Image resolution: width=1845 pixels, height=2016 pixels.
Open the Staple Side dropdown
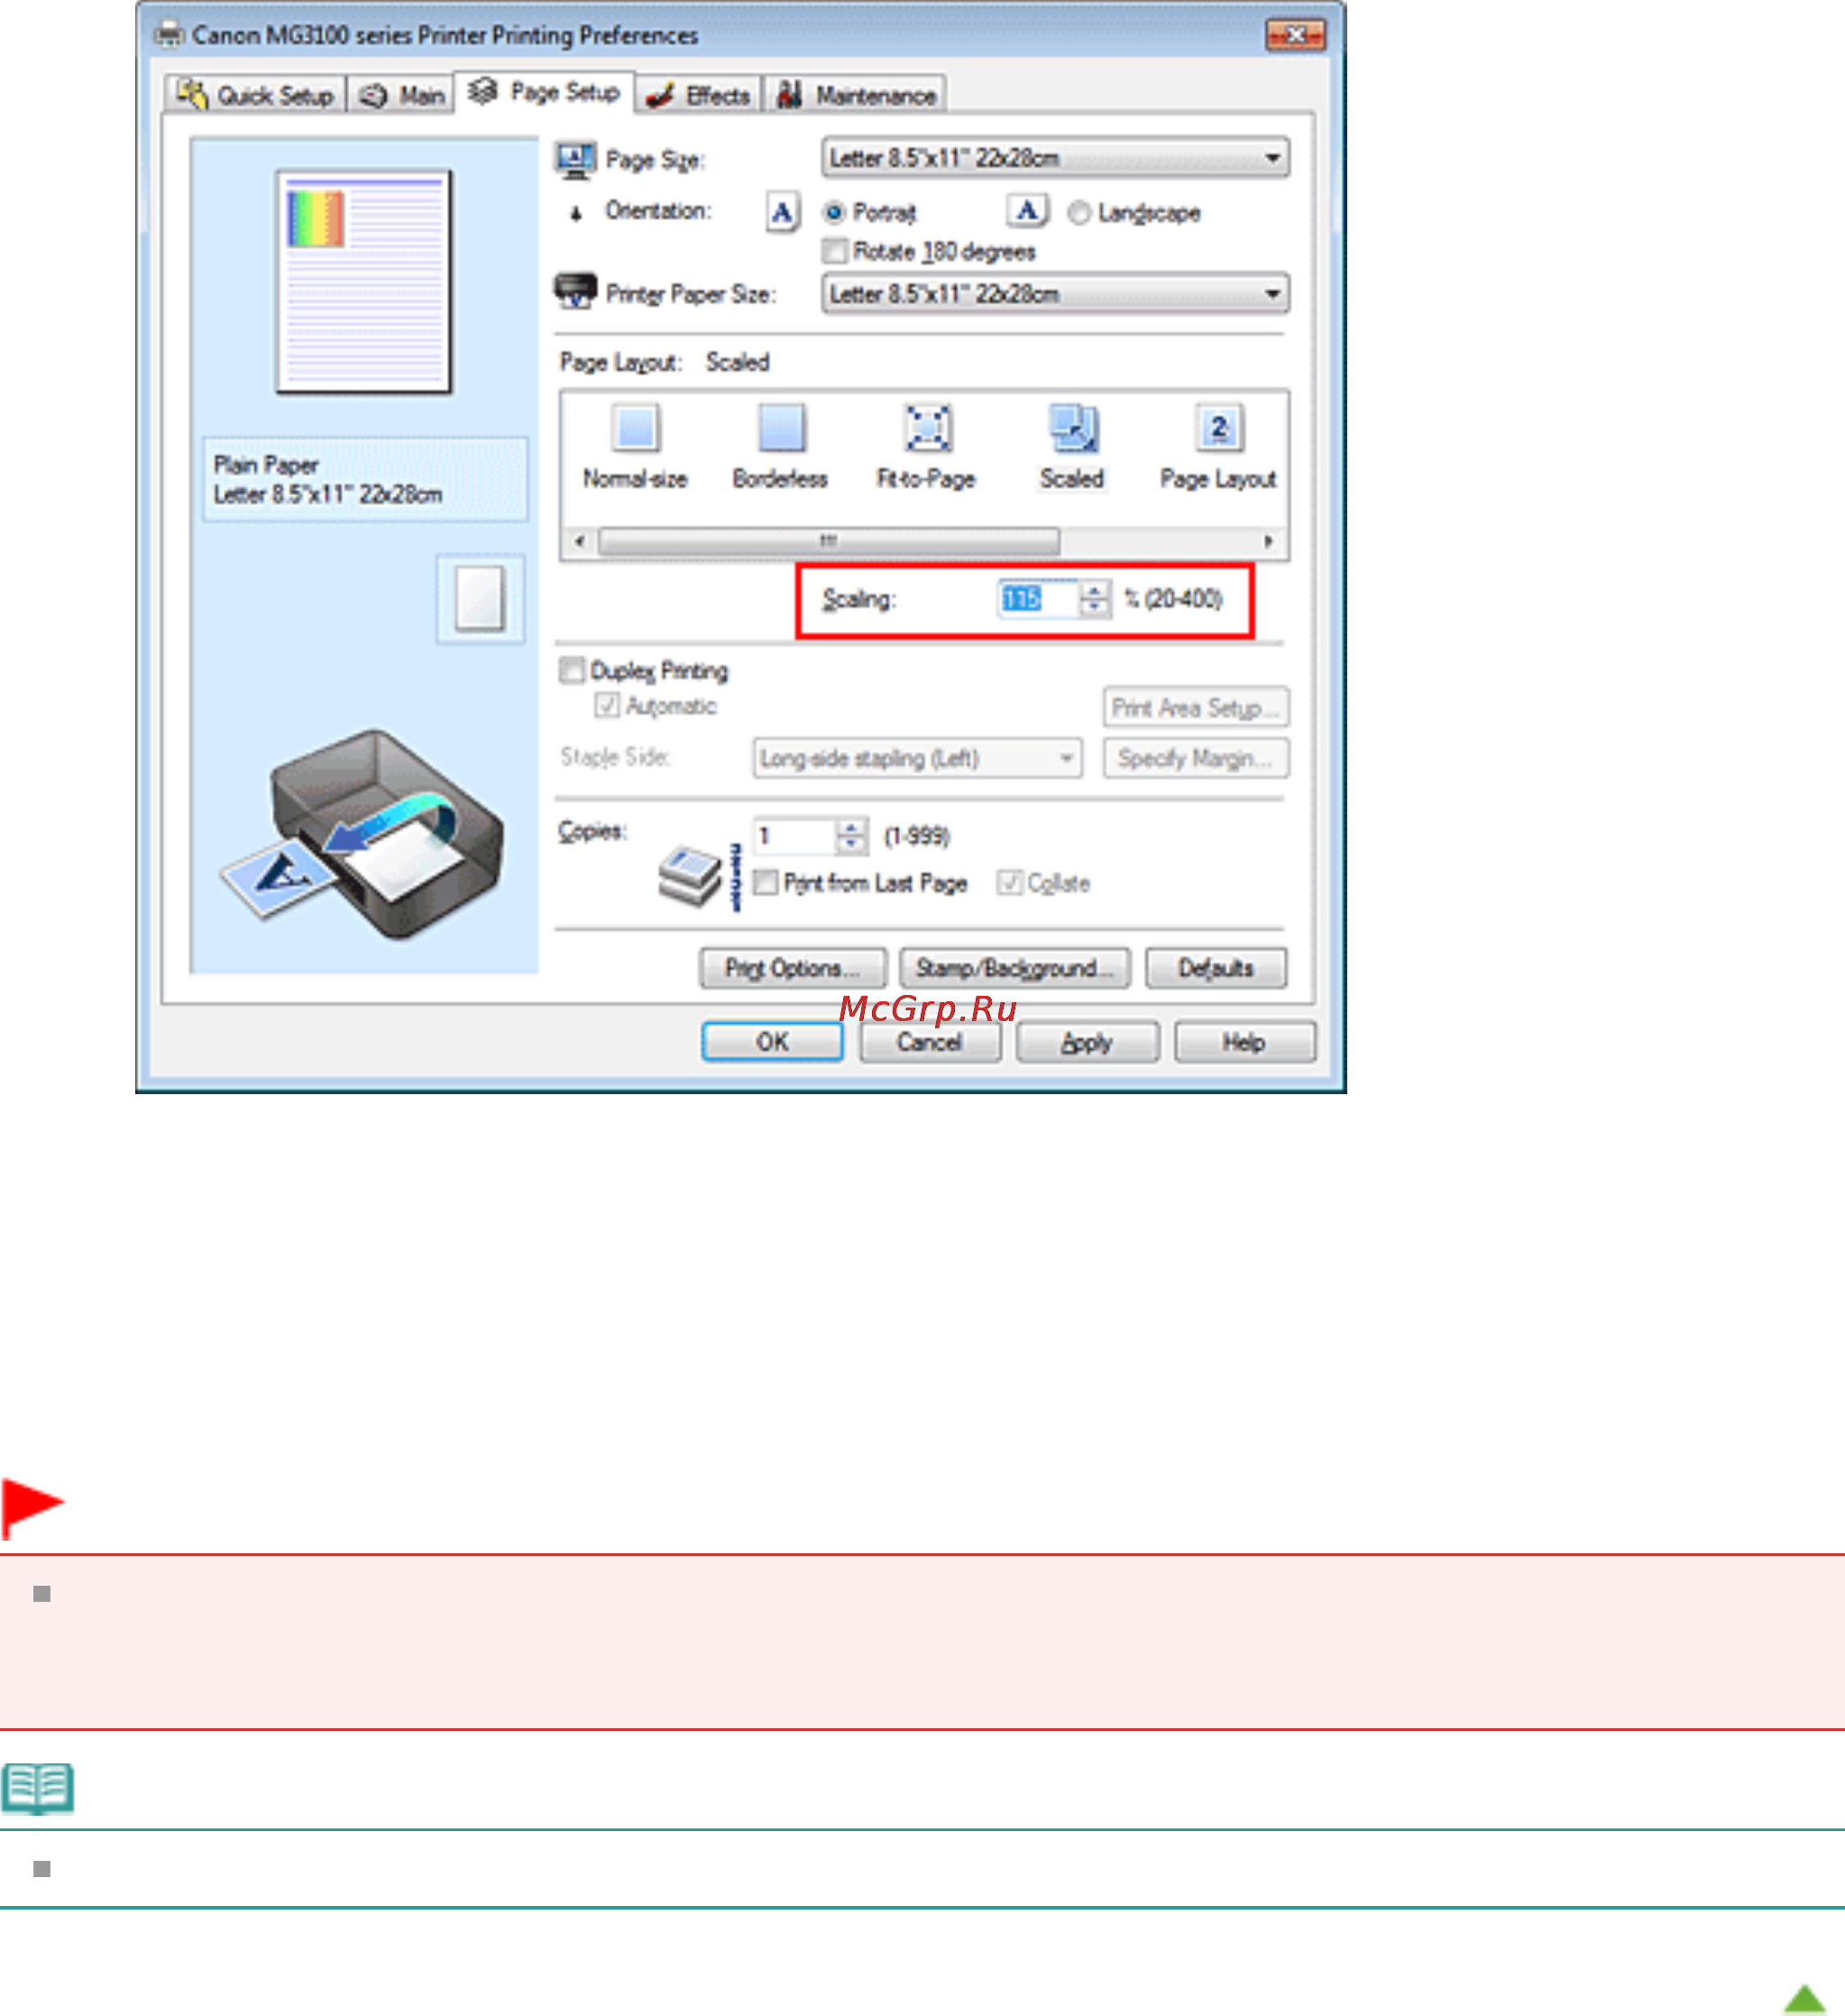917,758
